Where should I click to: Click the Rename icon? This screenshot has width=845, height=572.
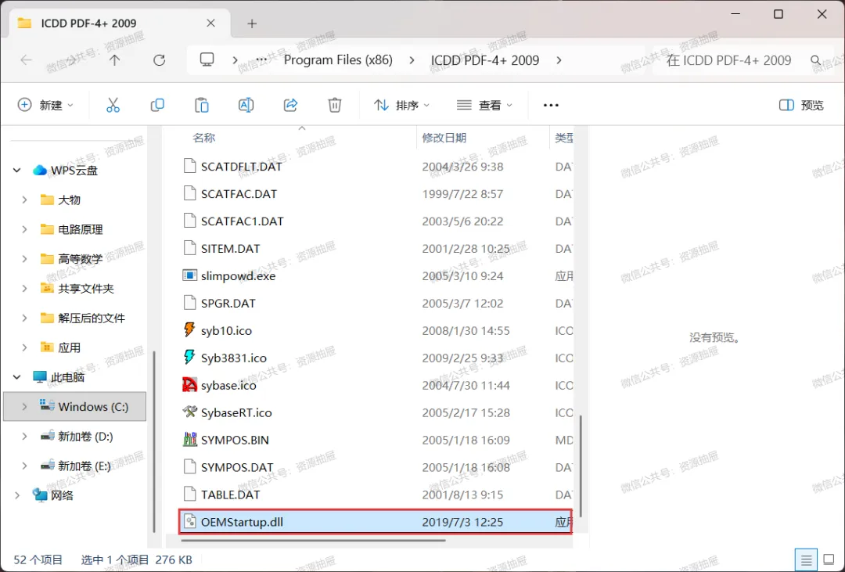(246, 105)
